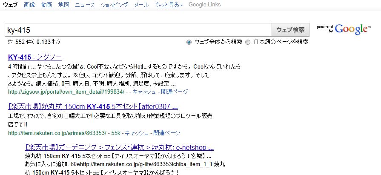Open キャッシュ link for zigsow result
The height and width of the screenshot is (175, 381).
click(144, 92)
